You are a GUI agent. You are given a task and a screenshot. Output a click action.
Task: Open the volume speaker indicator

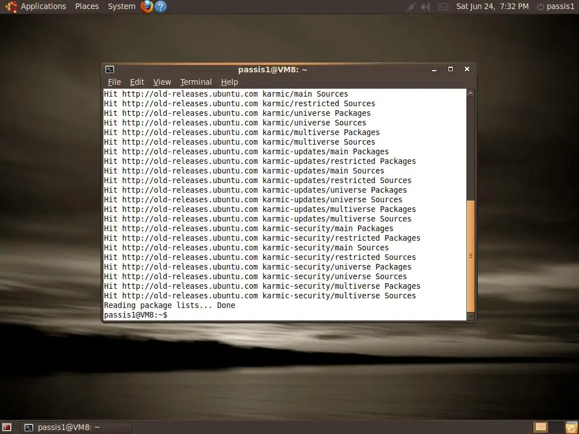tap(425, 7)
